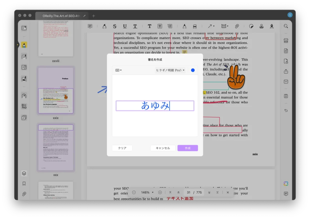Open the ヒラギノ明朝 ProN font dropdown

coord(170,70)
